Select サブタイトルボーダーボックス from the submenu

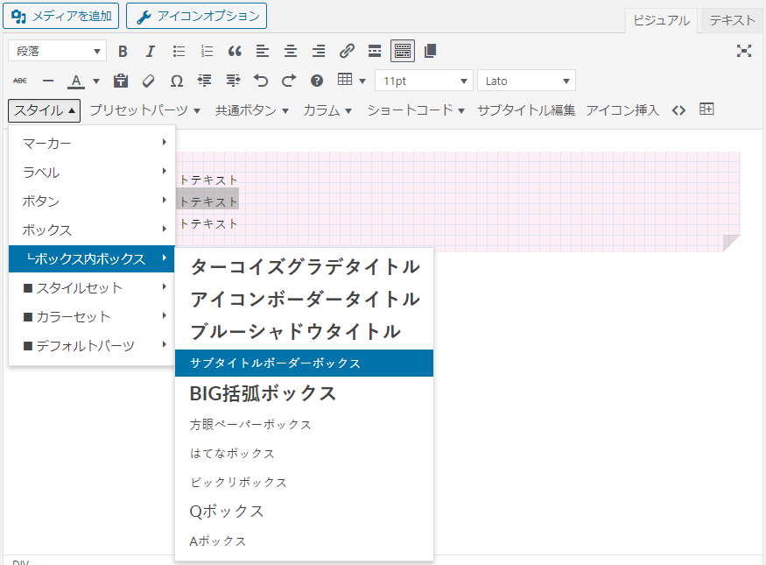[x=304, y=363]
